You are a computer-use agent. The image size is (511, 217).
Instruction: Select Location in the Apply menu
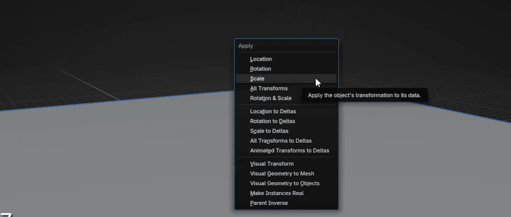pyautogui.click(x=261, y=59)
